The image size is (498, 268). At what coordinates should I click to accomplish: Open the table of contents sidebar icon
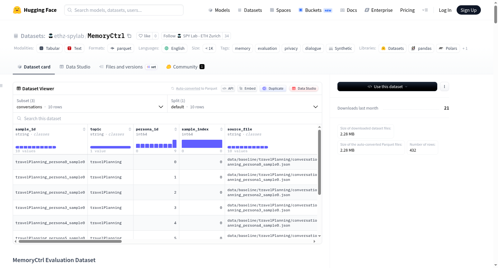pyautogui.click(x=1, y=86)
